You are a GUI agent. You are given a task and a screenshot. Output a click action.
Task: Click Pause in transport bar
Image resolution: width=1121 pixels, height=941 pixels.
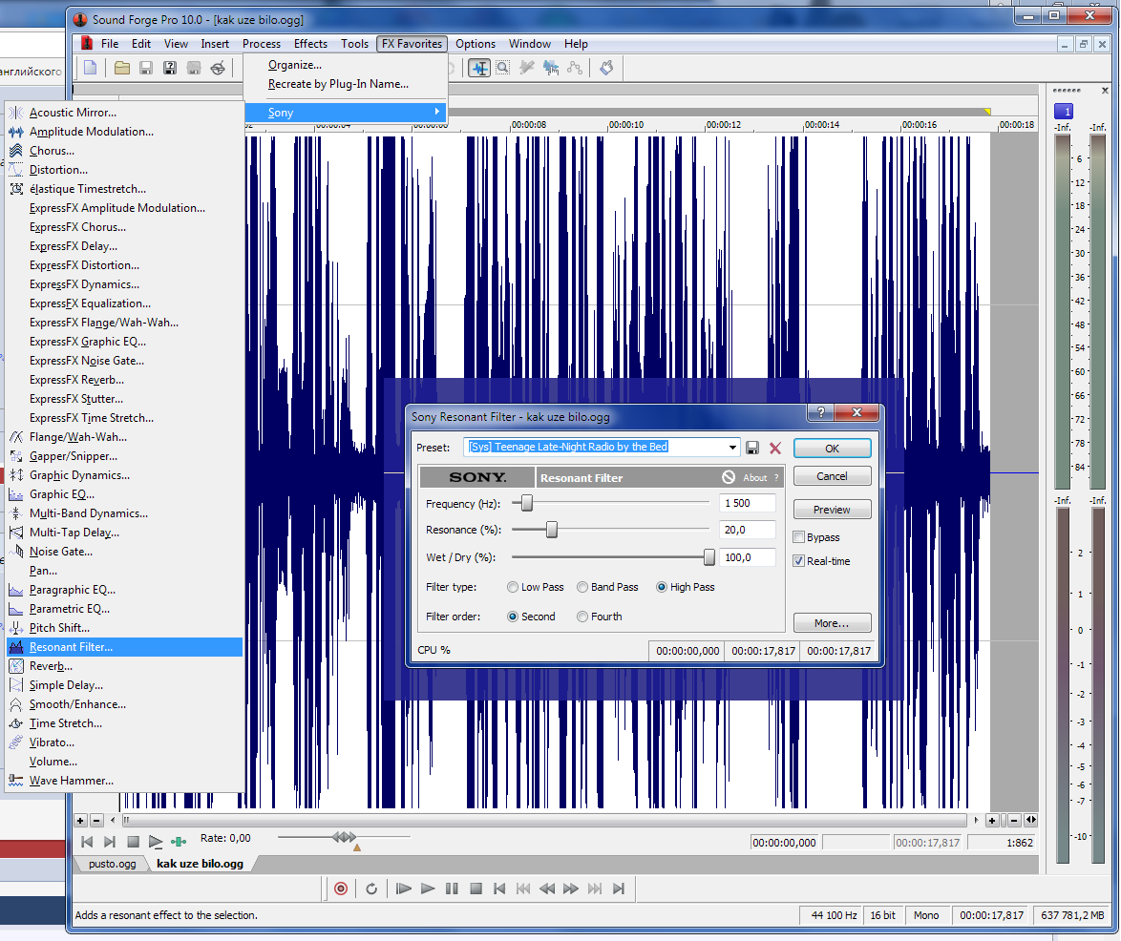[x=452, y=889]
